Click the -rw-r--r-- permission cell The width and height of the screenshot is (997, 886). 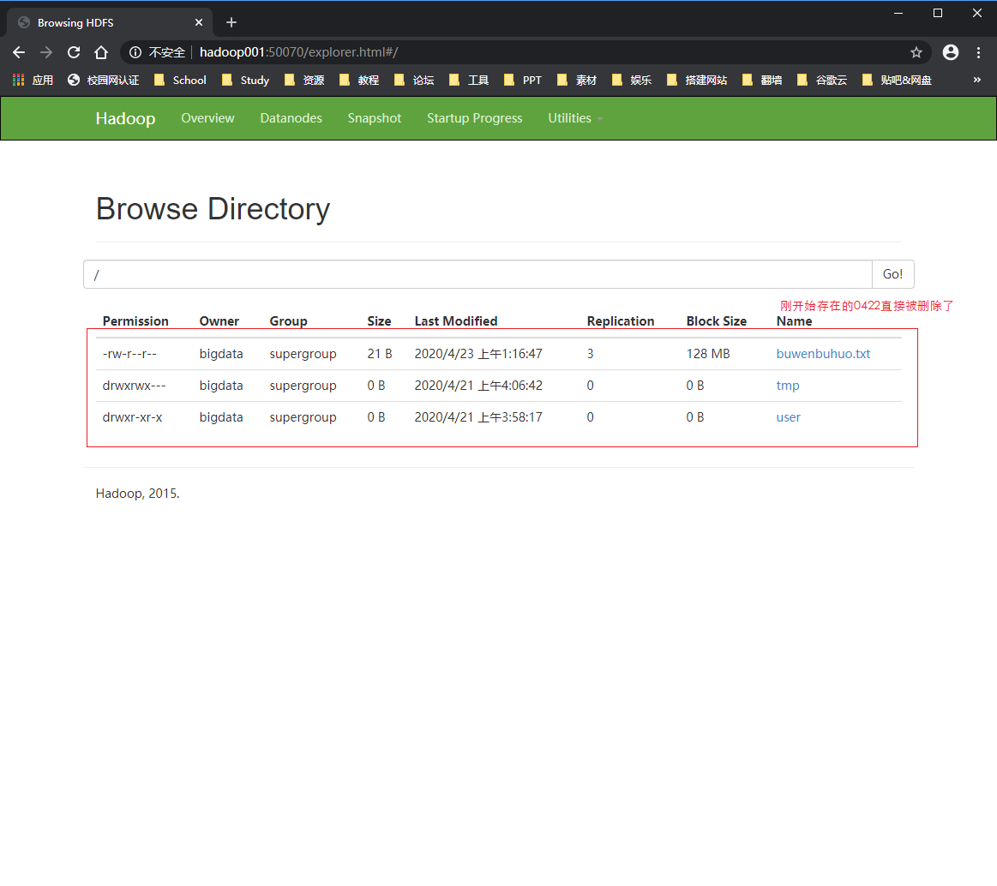coord(129,354)
